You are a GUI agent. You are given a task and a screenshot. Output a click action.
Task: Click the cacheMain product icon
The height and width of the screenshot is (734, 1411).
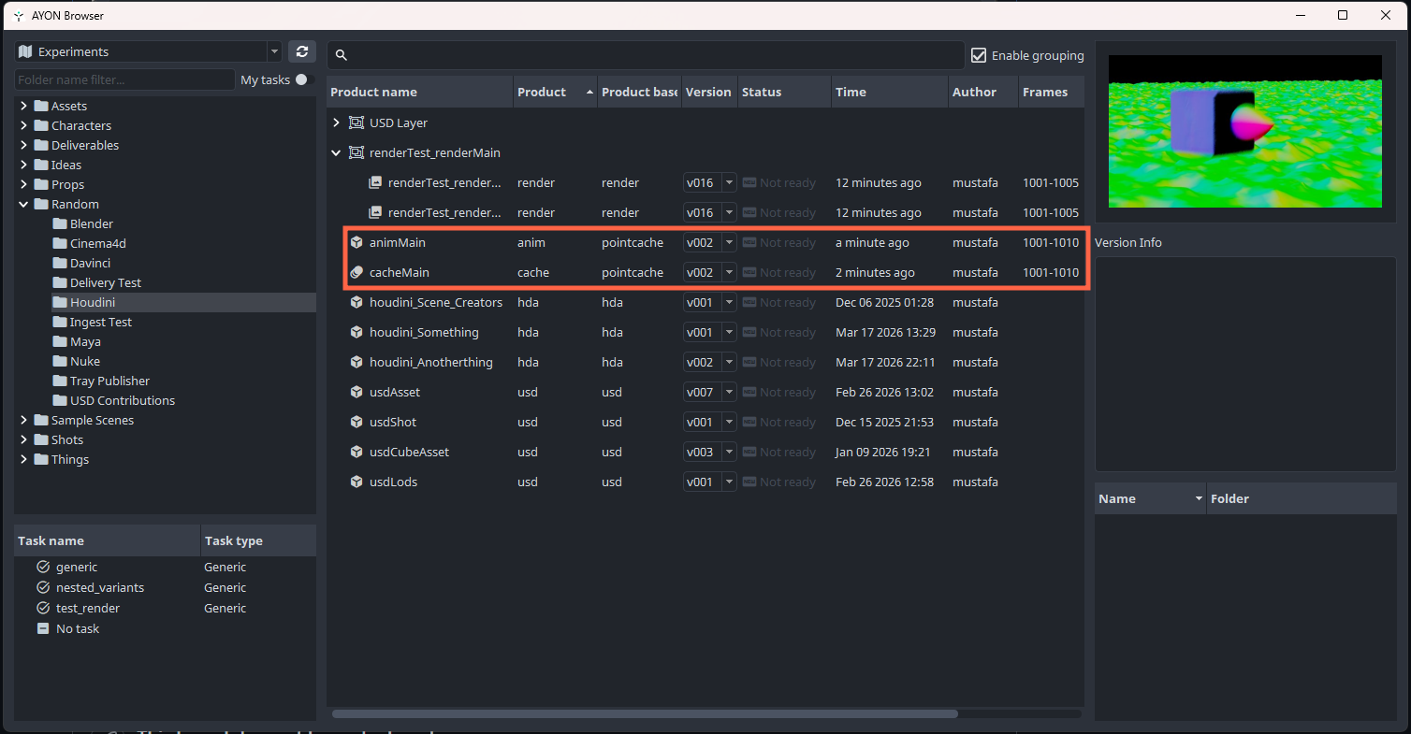[x=356, y=272]
